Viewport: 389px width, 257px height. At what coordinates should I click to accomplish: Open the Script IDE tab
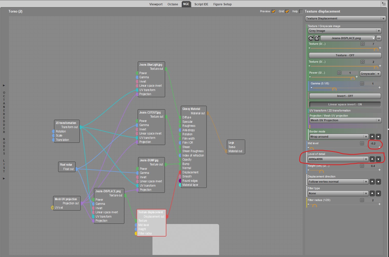[201, 4]
